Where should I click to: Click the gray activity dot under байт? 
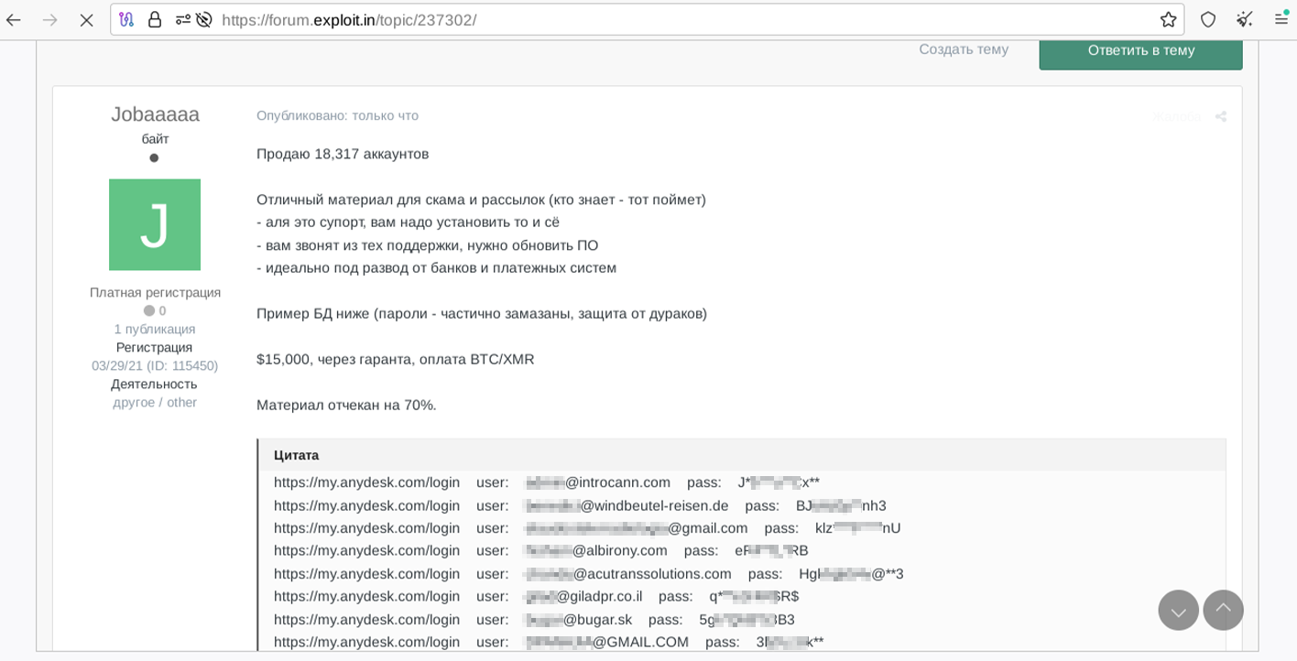155,157
